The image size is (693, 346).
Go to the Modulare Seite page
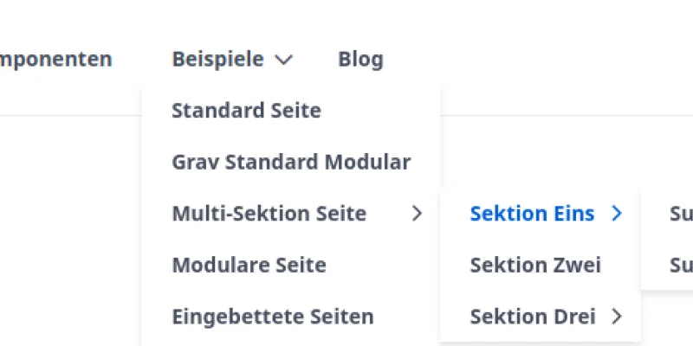coord(249,265)
